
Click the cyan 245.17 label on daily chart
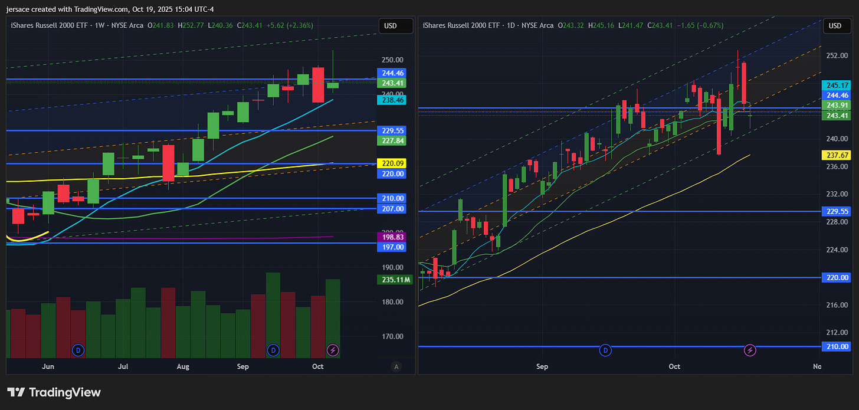coord(838,86)
